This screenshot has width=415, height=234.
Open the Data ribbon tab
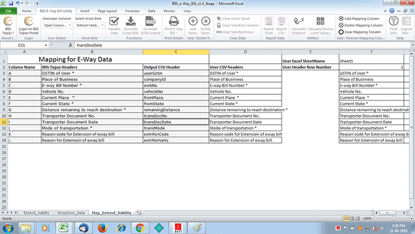tap(152, 11)
